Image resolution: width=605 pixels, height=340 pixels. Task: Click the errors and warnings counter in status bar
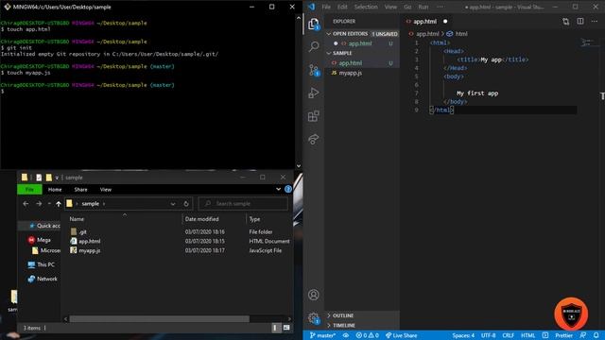[x=367, y=335]
